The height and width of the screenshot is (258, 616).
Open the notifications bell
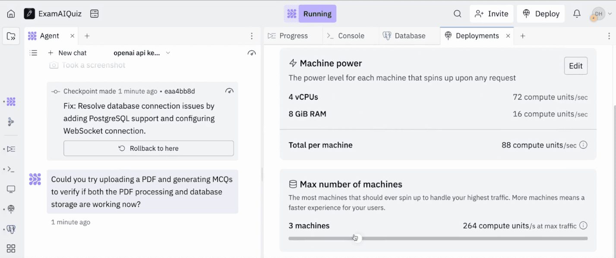pyautogui.click(x=577, y=14)
